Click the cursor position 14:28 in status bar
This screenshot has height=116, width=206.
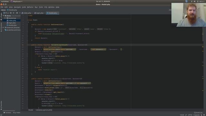(182, 115)
